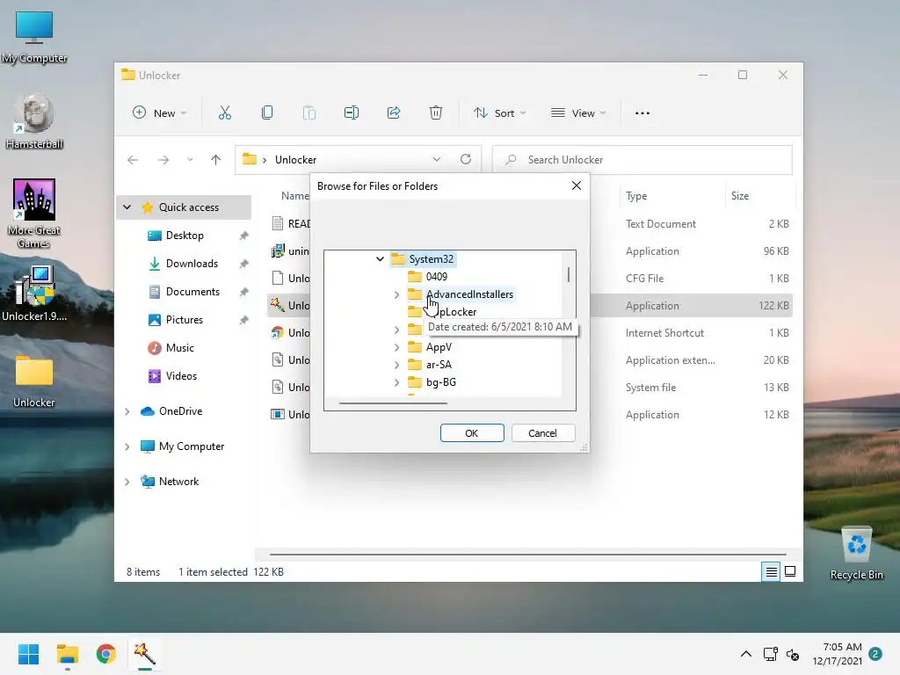The width and height of the screenshot is (900, 675).
Task: Collapse Quick access in navigation pane
Action: [x=127, y=207]
